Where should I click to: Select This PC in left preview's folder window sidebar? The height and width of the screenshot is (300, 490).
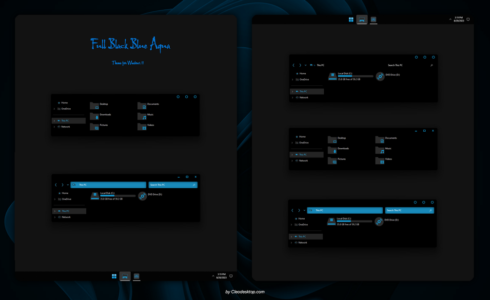point(68,120)
